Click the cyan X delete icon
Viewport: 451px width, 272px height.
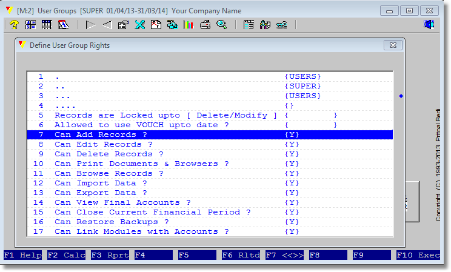click(x=140, y=25)
